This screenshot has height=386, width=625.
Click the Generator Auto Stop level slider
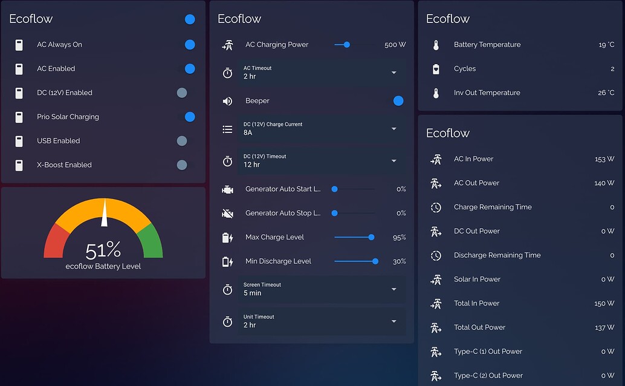354,213
